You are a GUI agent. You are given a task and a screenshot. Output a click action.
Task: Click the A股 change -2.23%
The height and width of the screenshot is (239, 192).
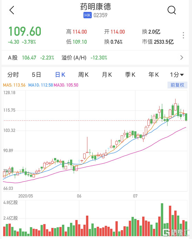point(47,58)
